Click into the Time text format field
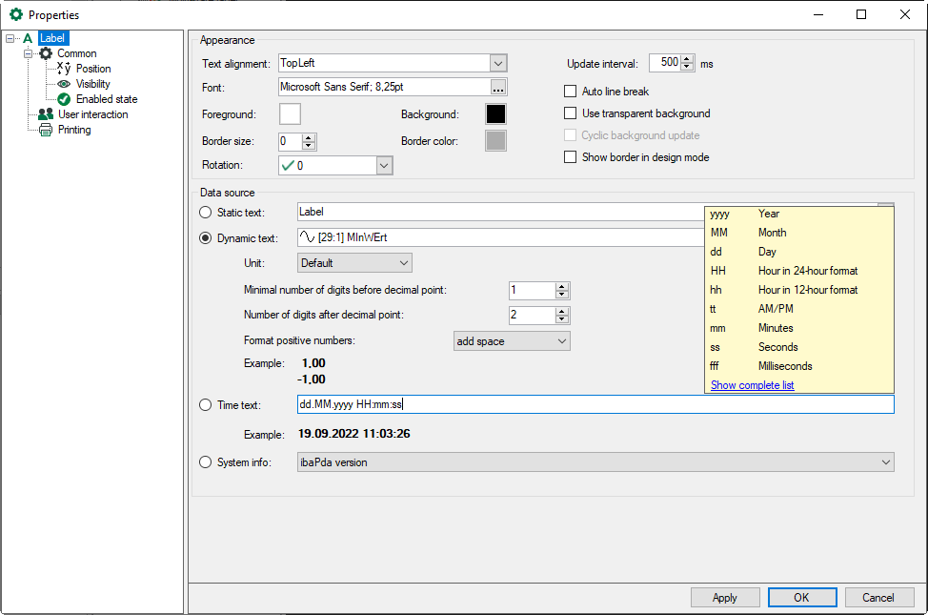Viewport: 928px width, 615px height. pos(595,405)
